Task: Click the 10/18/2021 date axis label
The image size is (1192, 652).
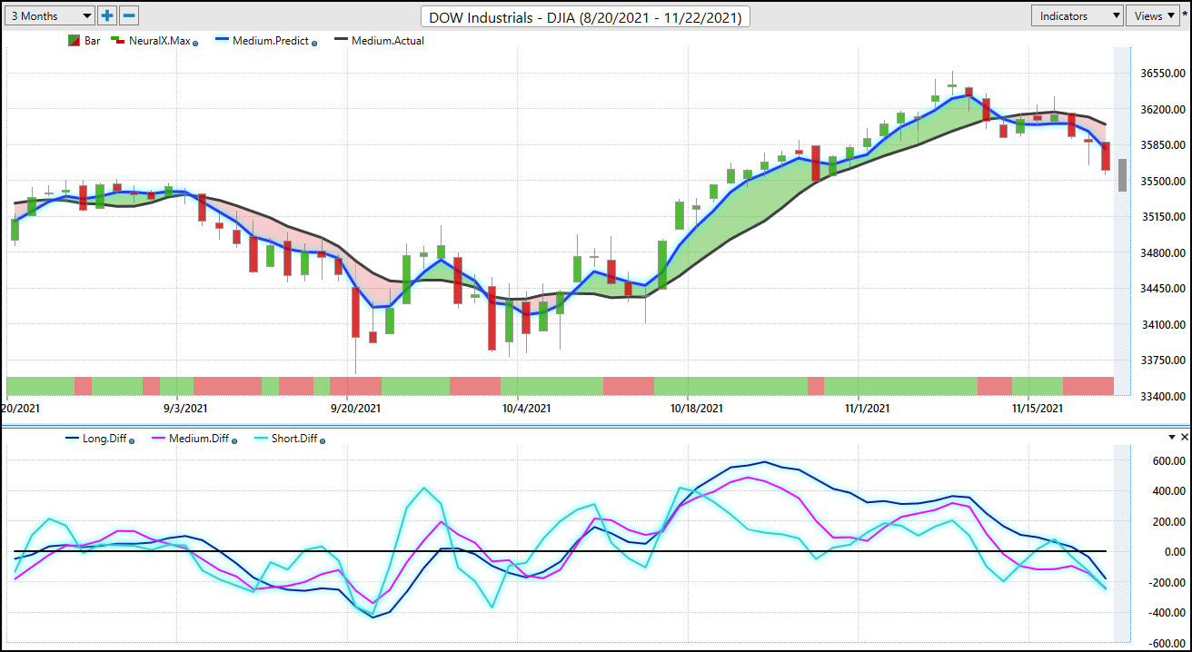Action: [697, 409]
